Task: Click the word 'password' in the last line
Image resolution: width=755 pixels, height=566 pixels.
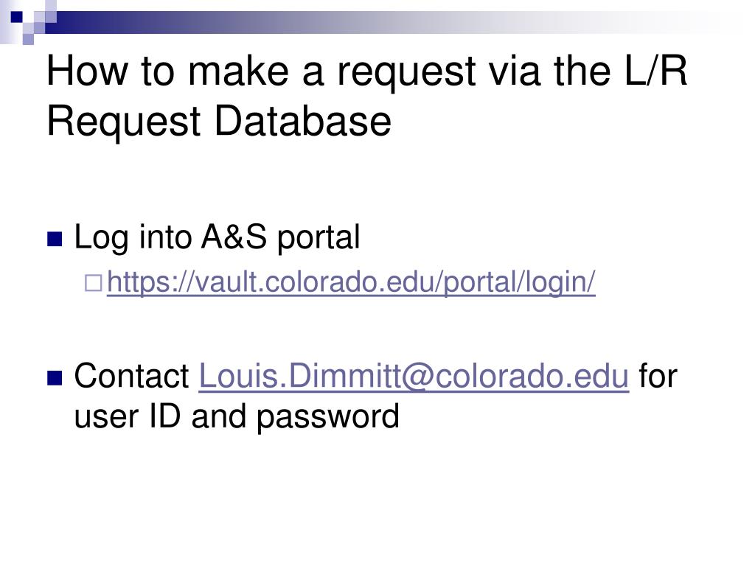Action: pyautogui.click(x=327, y=416)
